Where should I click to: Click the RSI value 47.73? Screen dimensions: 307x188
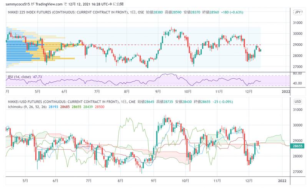(x=37, y=77)
